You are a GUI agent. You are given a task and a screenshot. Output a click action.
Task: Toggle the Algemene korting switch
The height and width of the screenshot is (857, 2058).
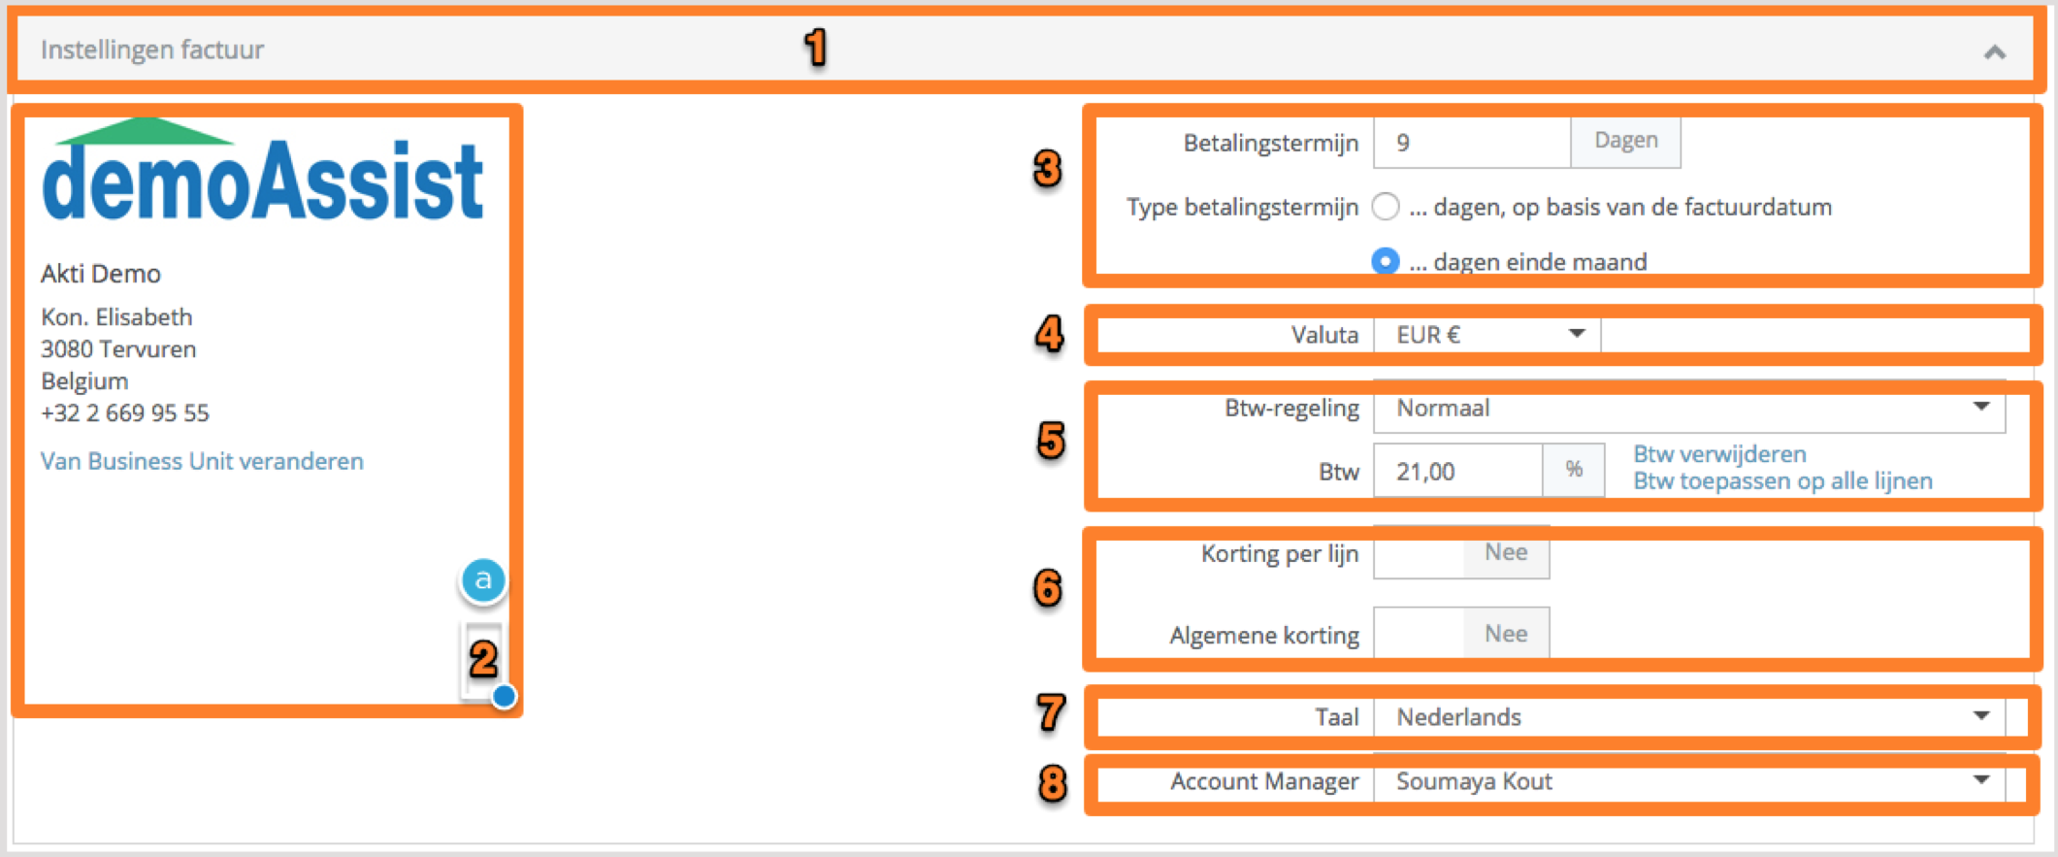[1461, 634]
